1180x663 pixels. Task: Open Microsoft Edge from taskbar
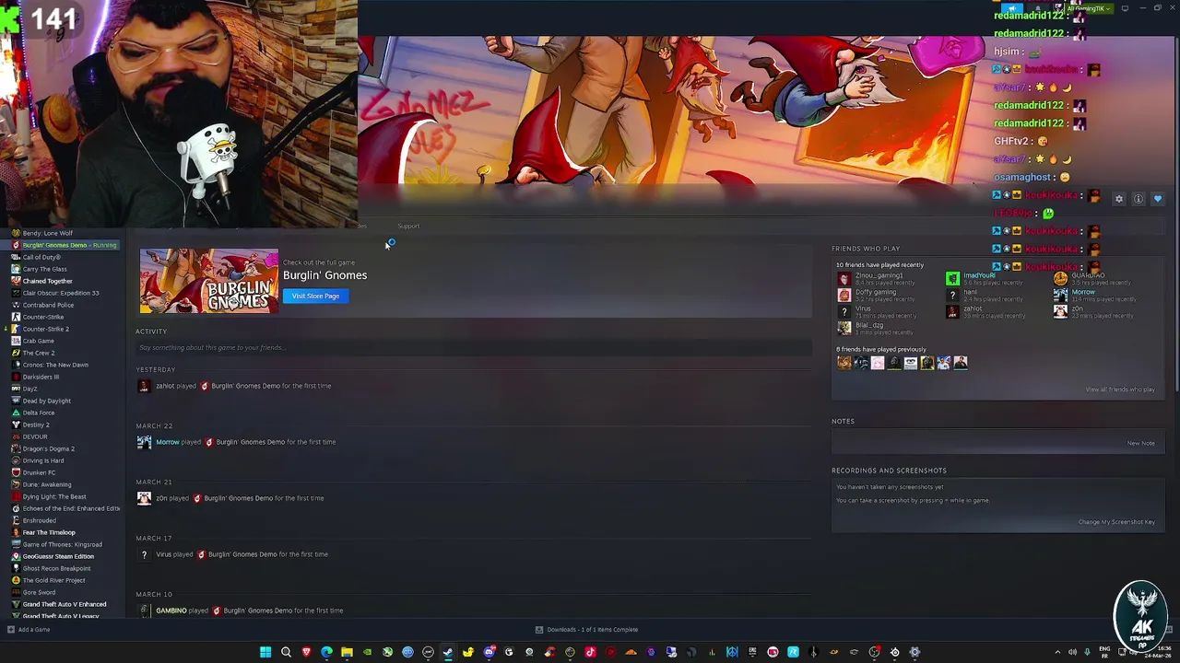(326, 652)
